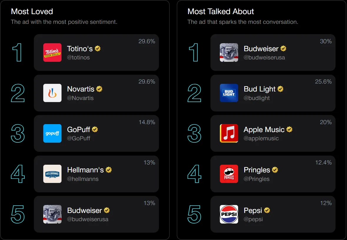Click the verified badge next to Hellmann's
The image size is (347, 240).
click(109, 170)
